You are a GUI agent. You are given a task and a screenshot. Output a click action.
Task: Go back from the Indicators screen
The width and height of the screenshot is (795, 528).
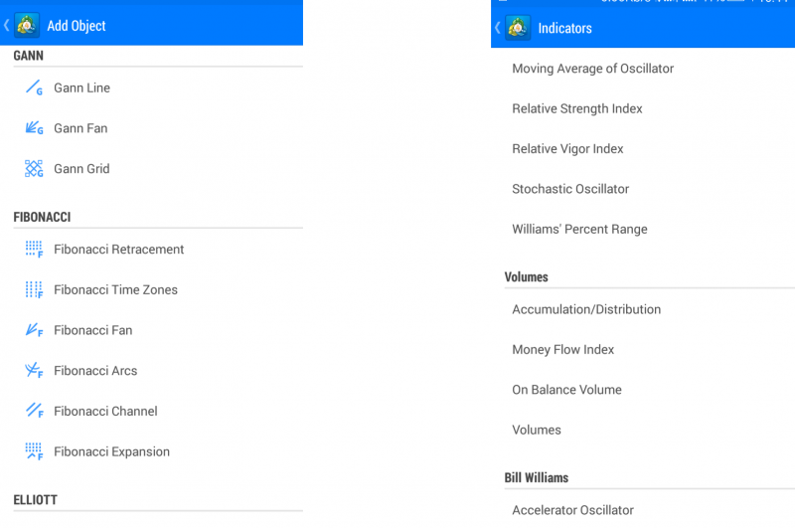(498, 28)
